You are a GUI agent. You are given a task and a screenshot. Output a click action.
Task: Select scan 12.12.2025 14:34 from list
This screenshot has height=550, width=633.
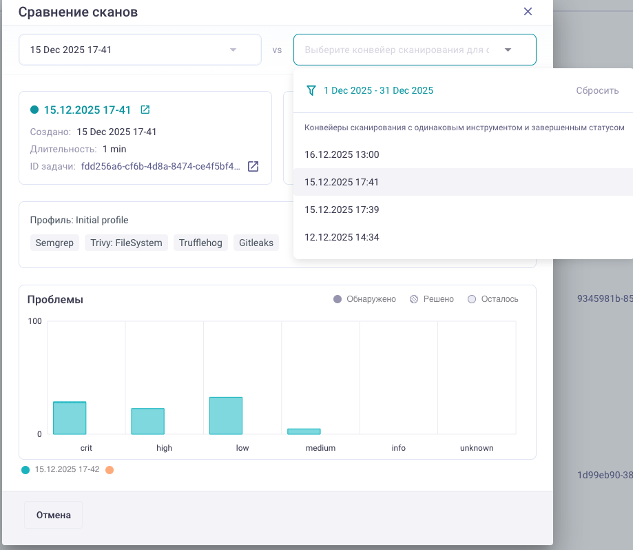[342, 237]
